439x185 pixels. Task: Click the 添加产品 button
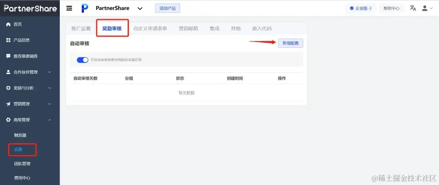tap(167, 9)
